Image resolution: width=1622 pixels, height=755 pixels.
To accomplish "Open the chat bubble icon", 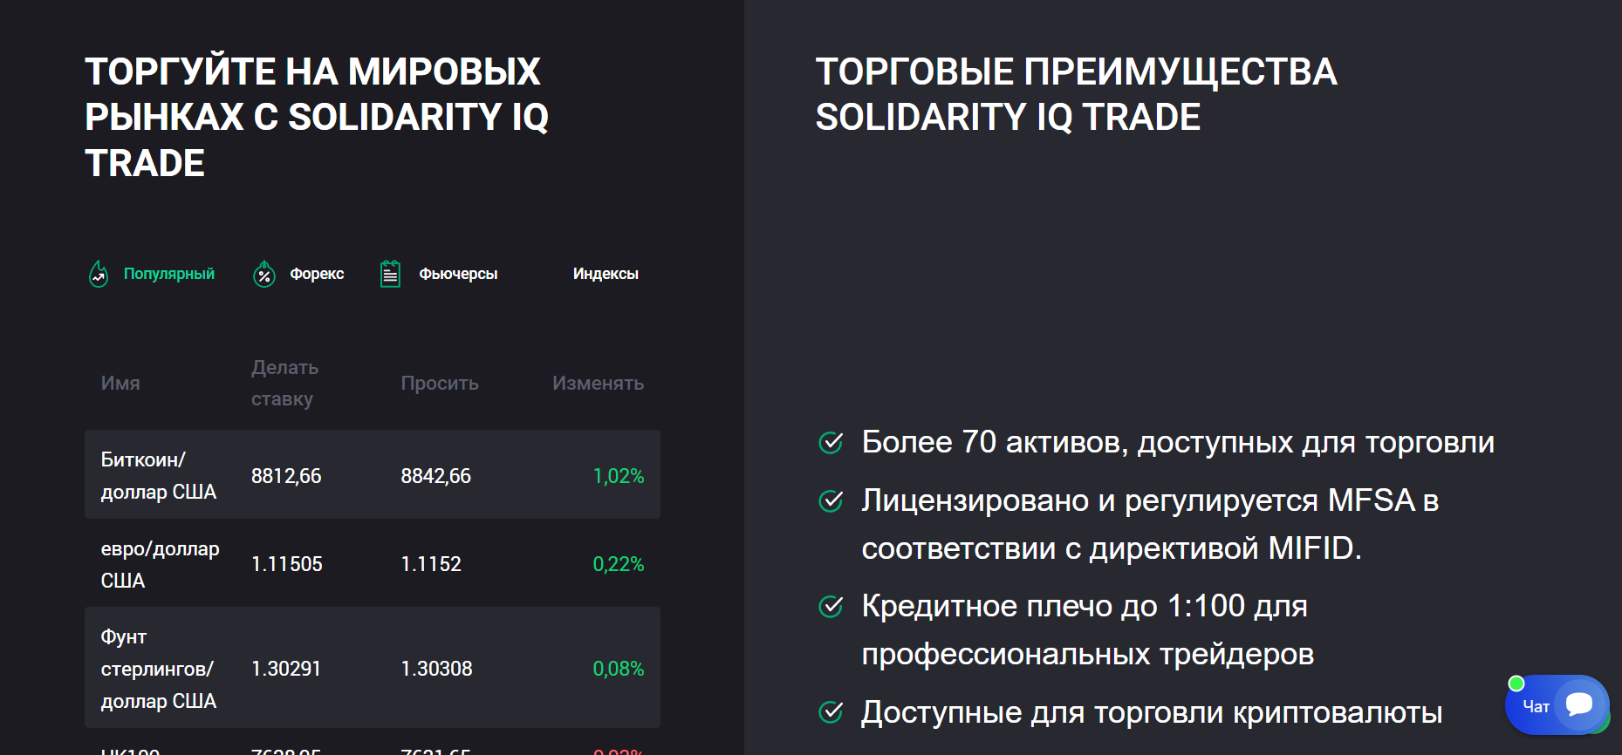I will pyautogui.click(x=1581, y=705).
